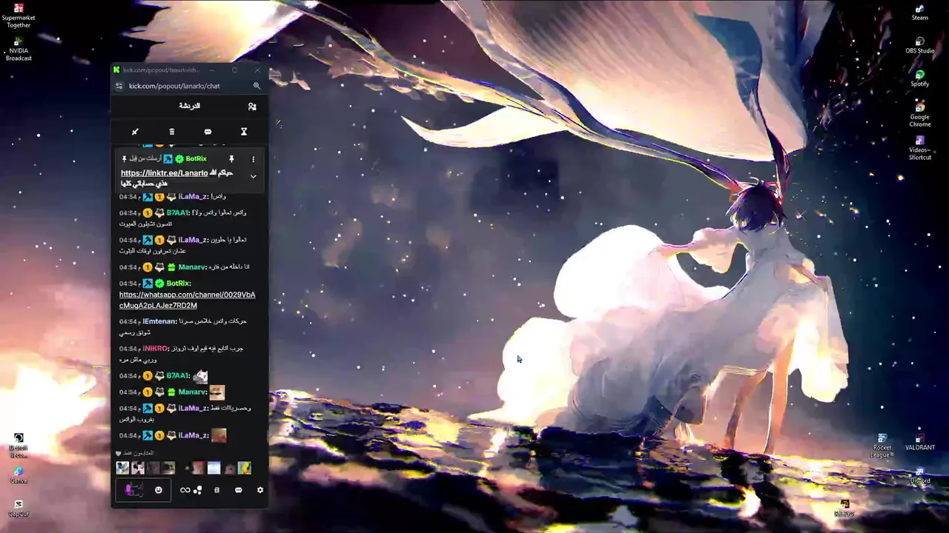Click the hourglass icon in chat toolbar
Screen dimensions: 949x533
tap(244, 132)
